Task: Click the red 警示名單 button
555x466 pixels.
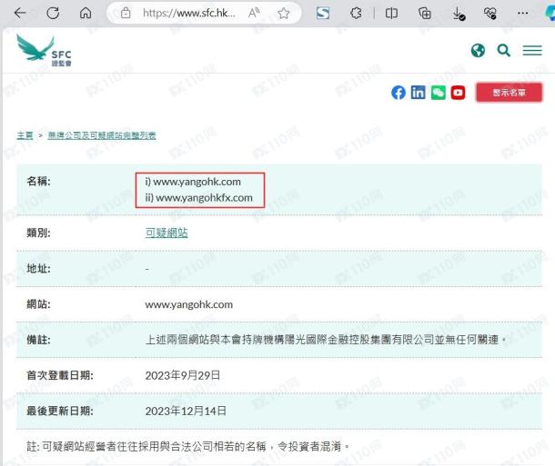Action: [x=509, y=93]
